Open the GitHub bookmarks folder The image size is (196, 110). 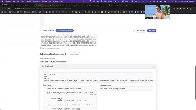click(12, 12)
